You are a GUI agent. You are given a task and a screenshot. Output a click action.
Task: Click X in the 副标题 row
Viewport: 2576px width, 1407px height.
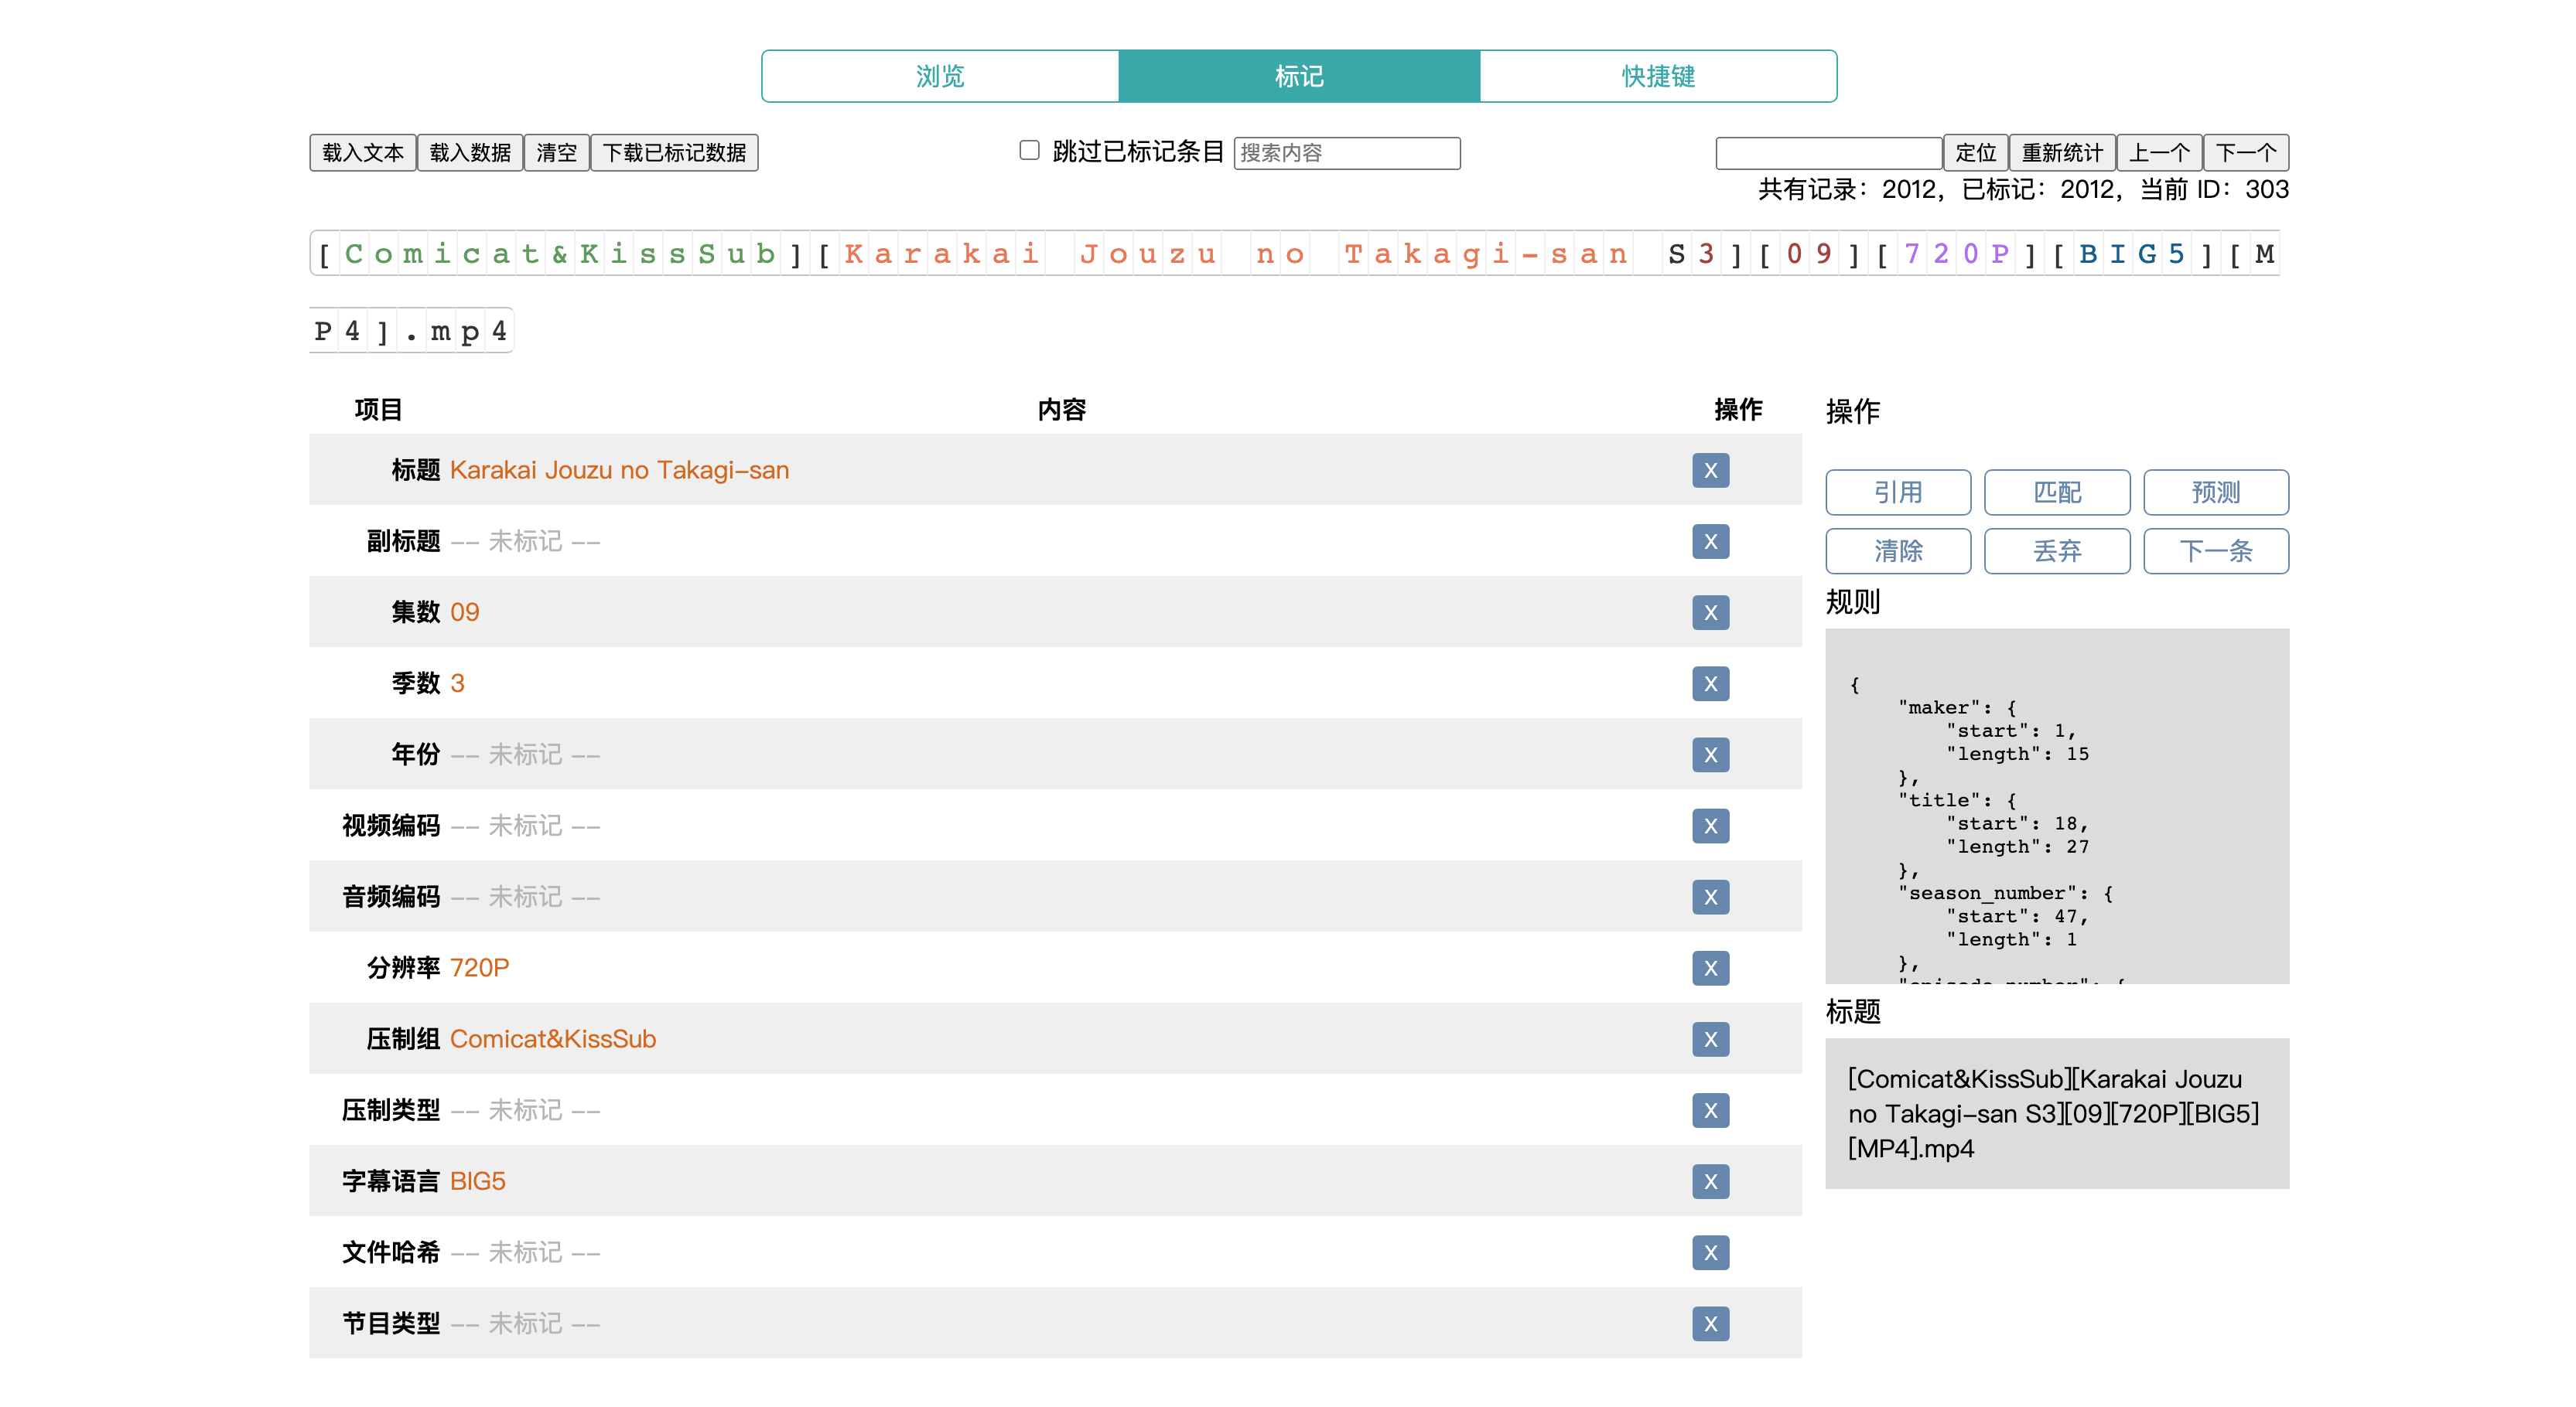point(1710,542)
